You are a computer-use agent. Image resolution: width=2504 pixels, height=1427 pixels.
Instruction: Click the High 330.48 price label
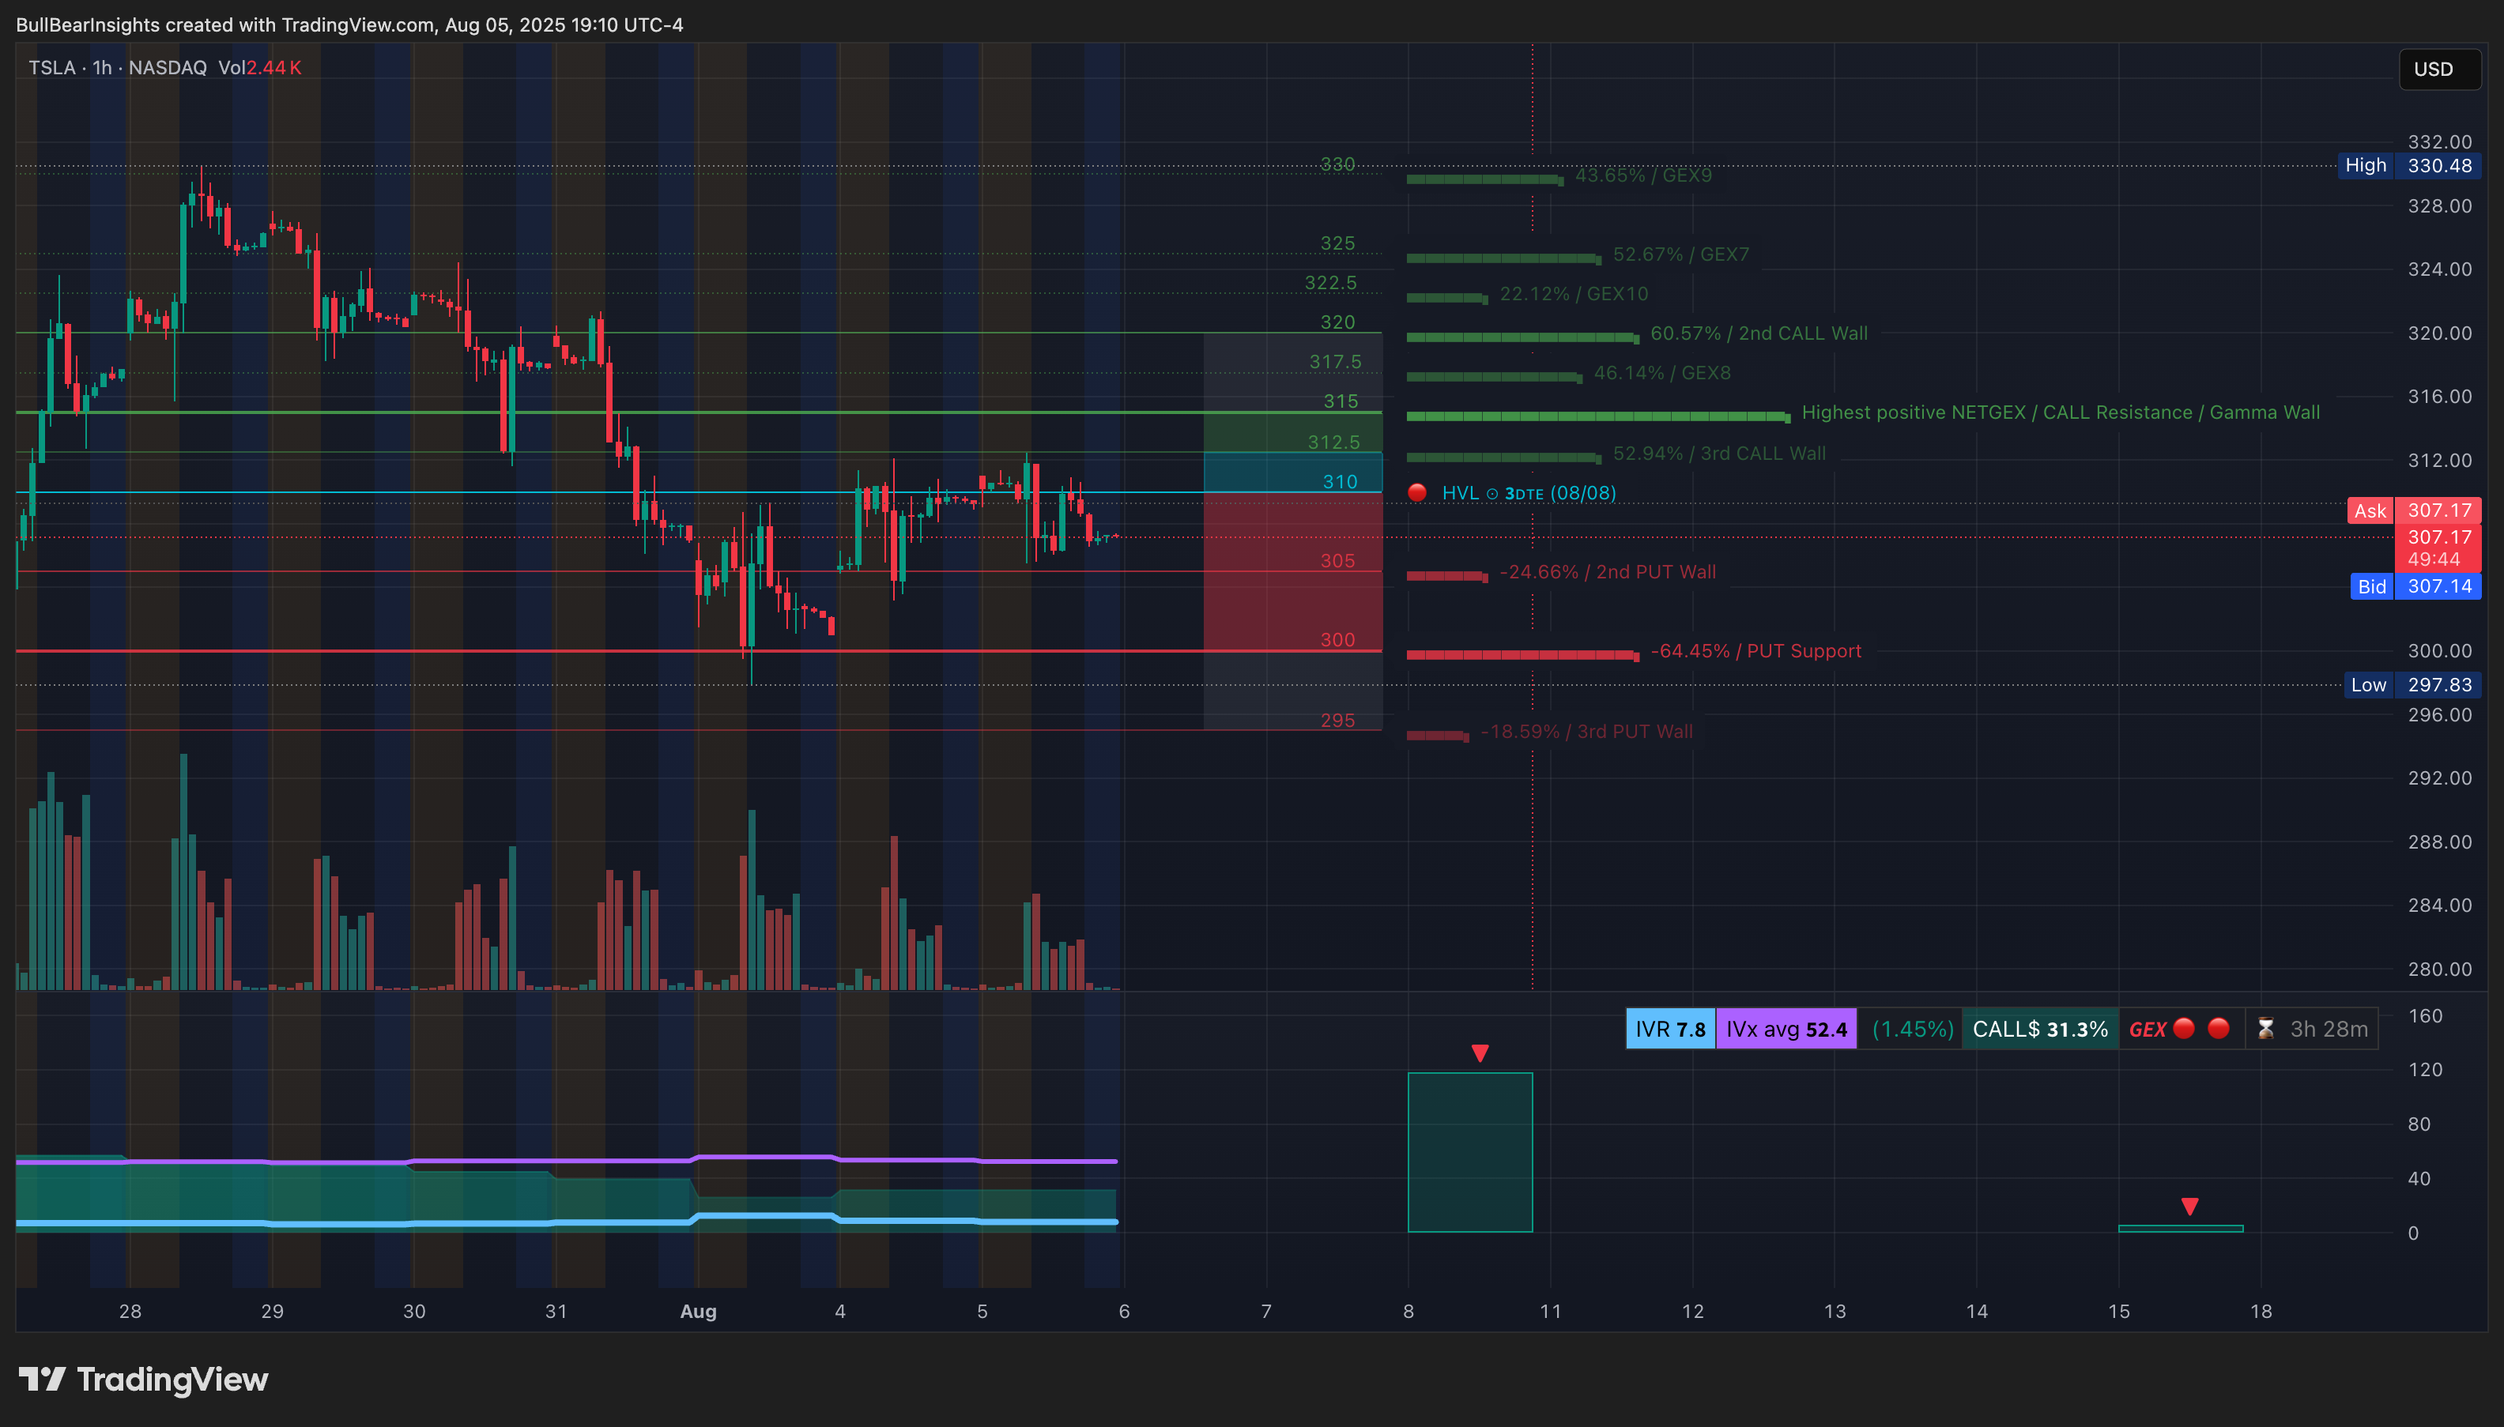click(x=2409, y=166)
